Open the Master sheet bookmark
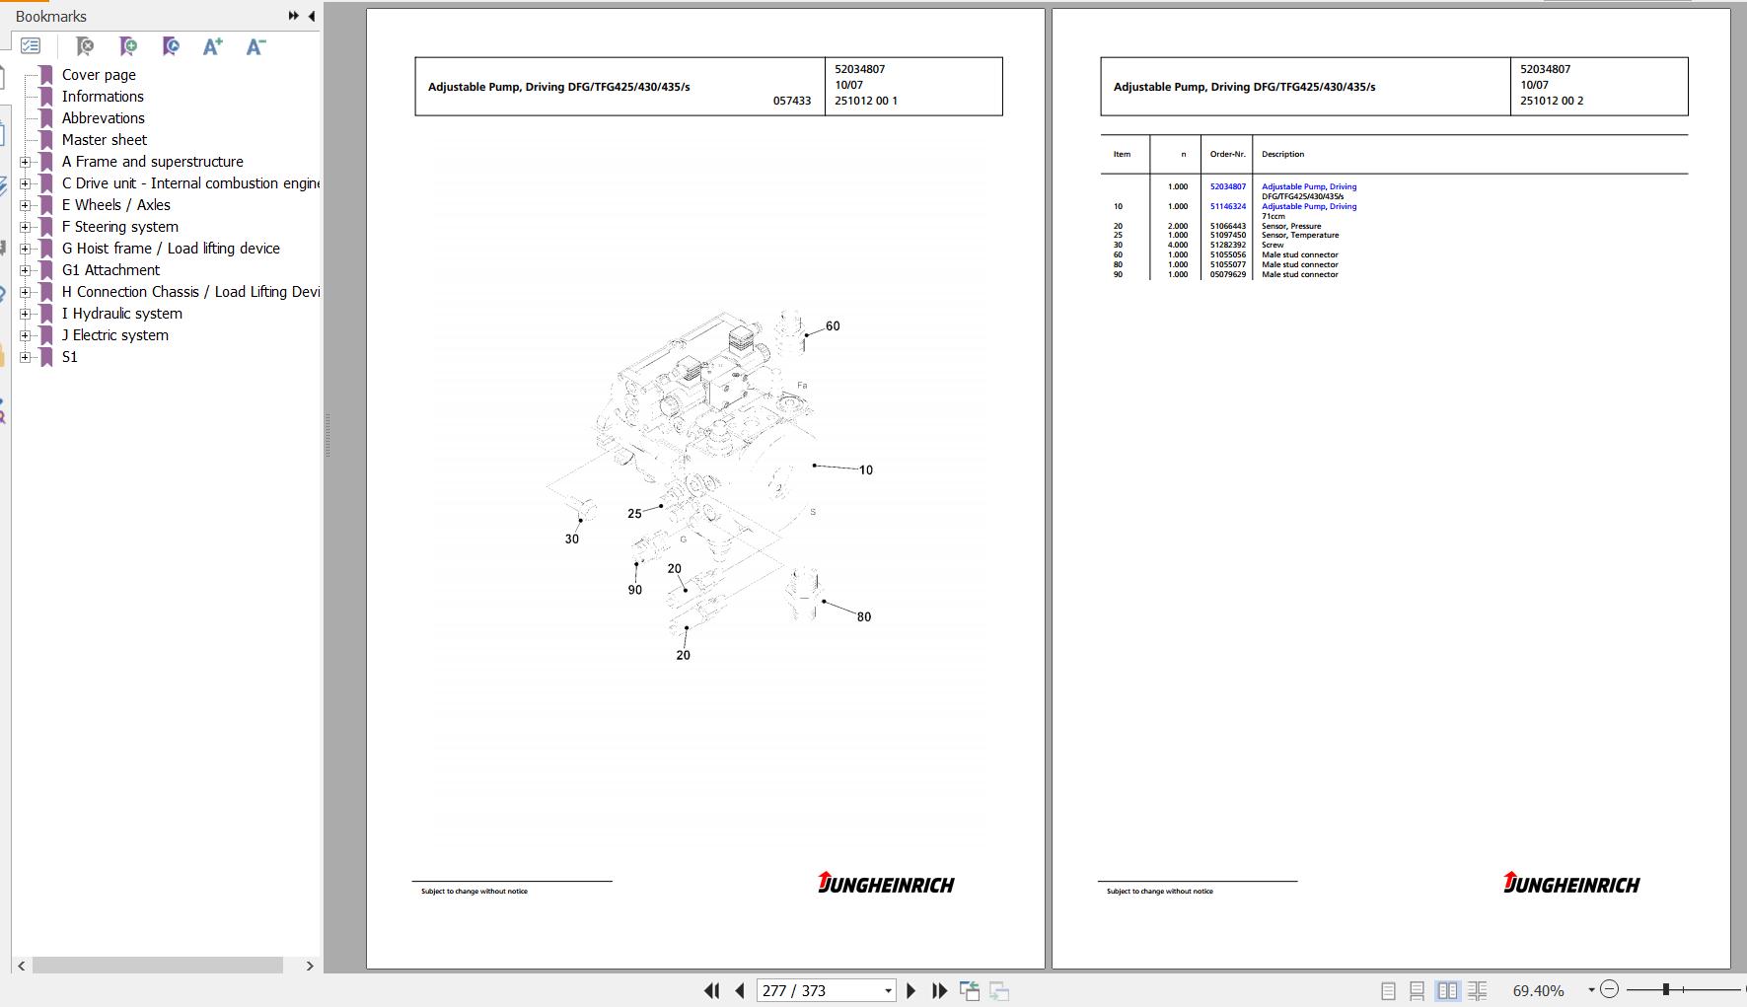The image size is (1747, 1007). (104, 140)
